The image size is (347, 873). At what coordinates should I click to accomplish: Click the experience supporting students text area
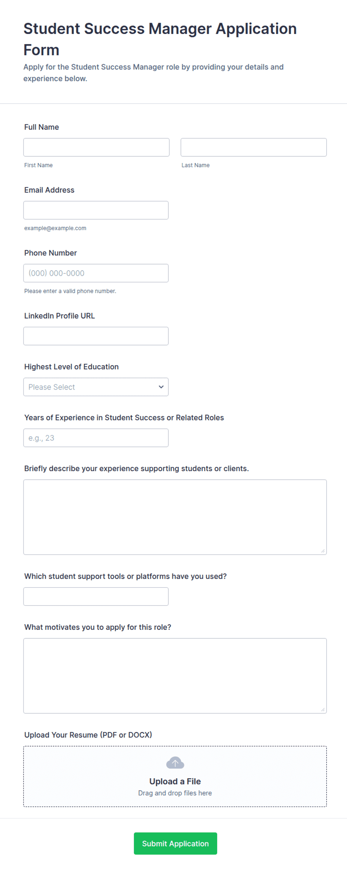(x=175, y=517)
